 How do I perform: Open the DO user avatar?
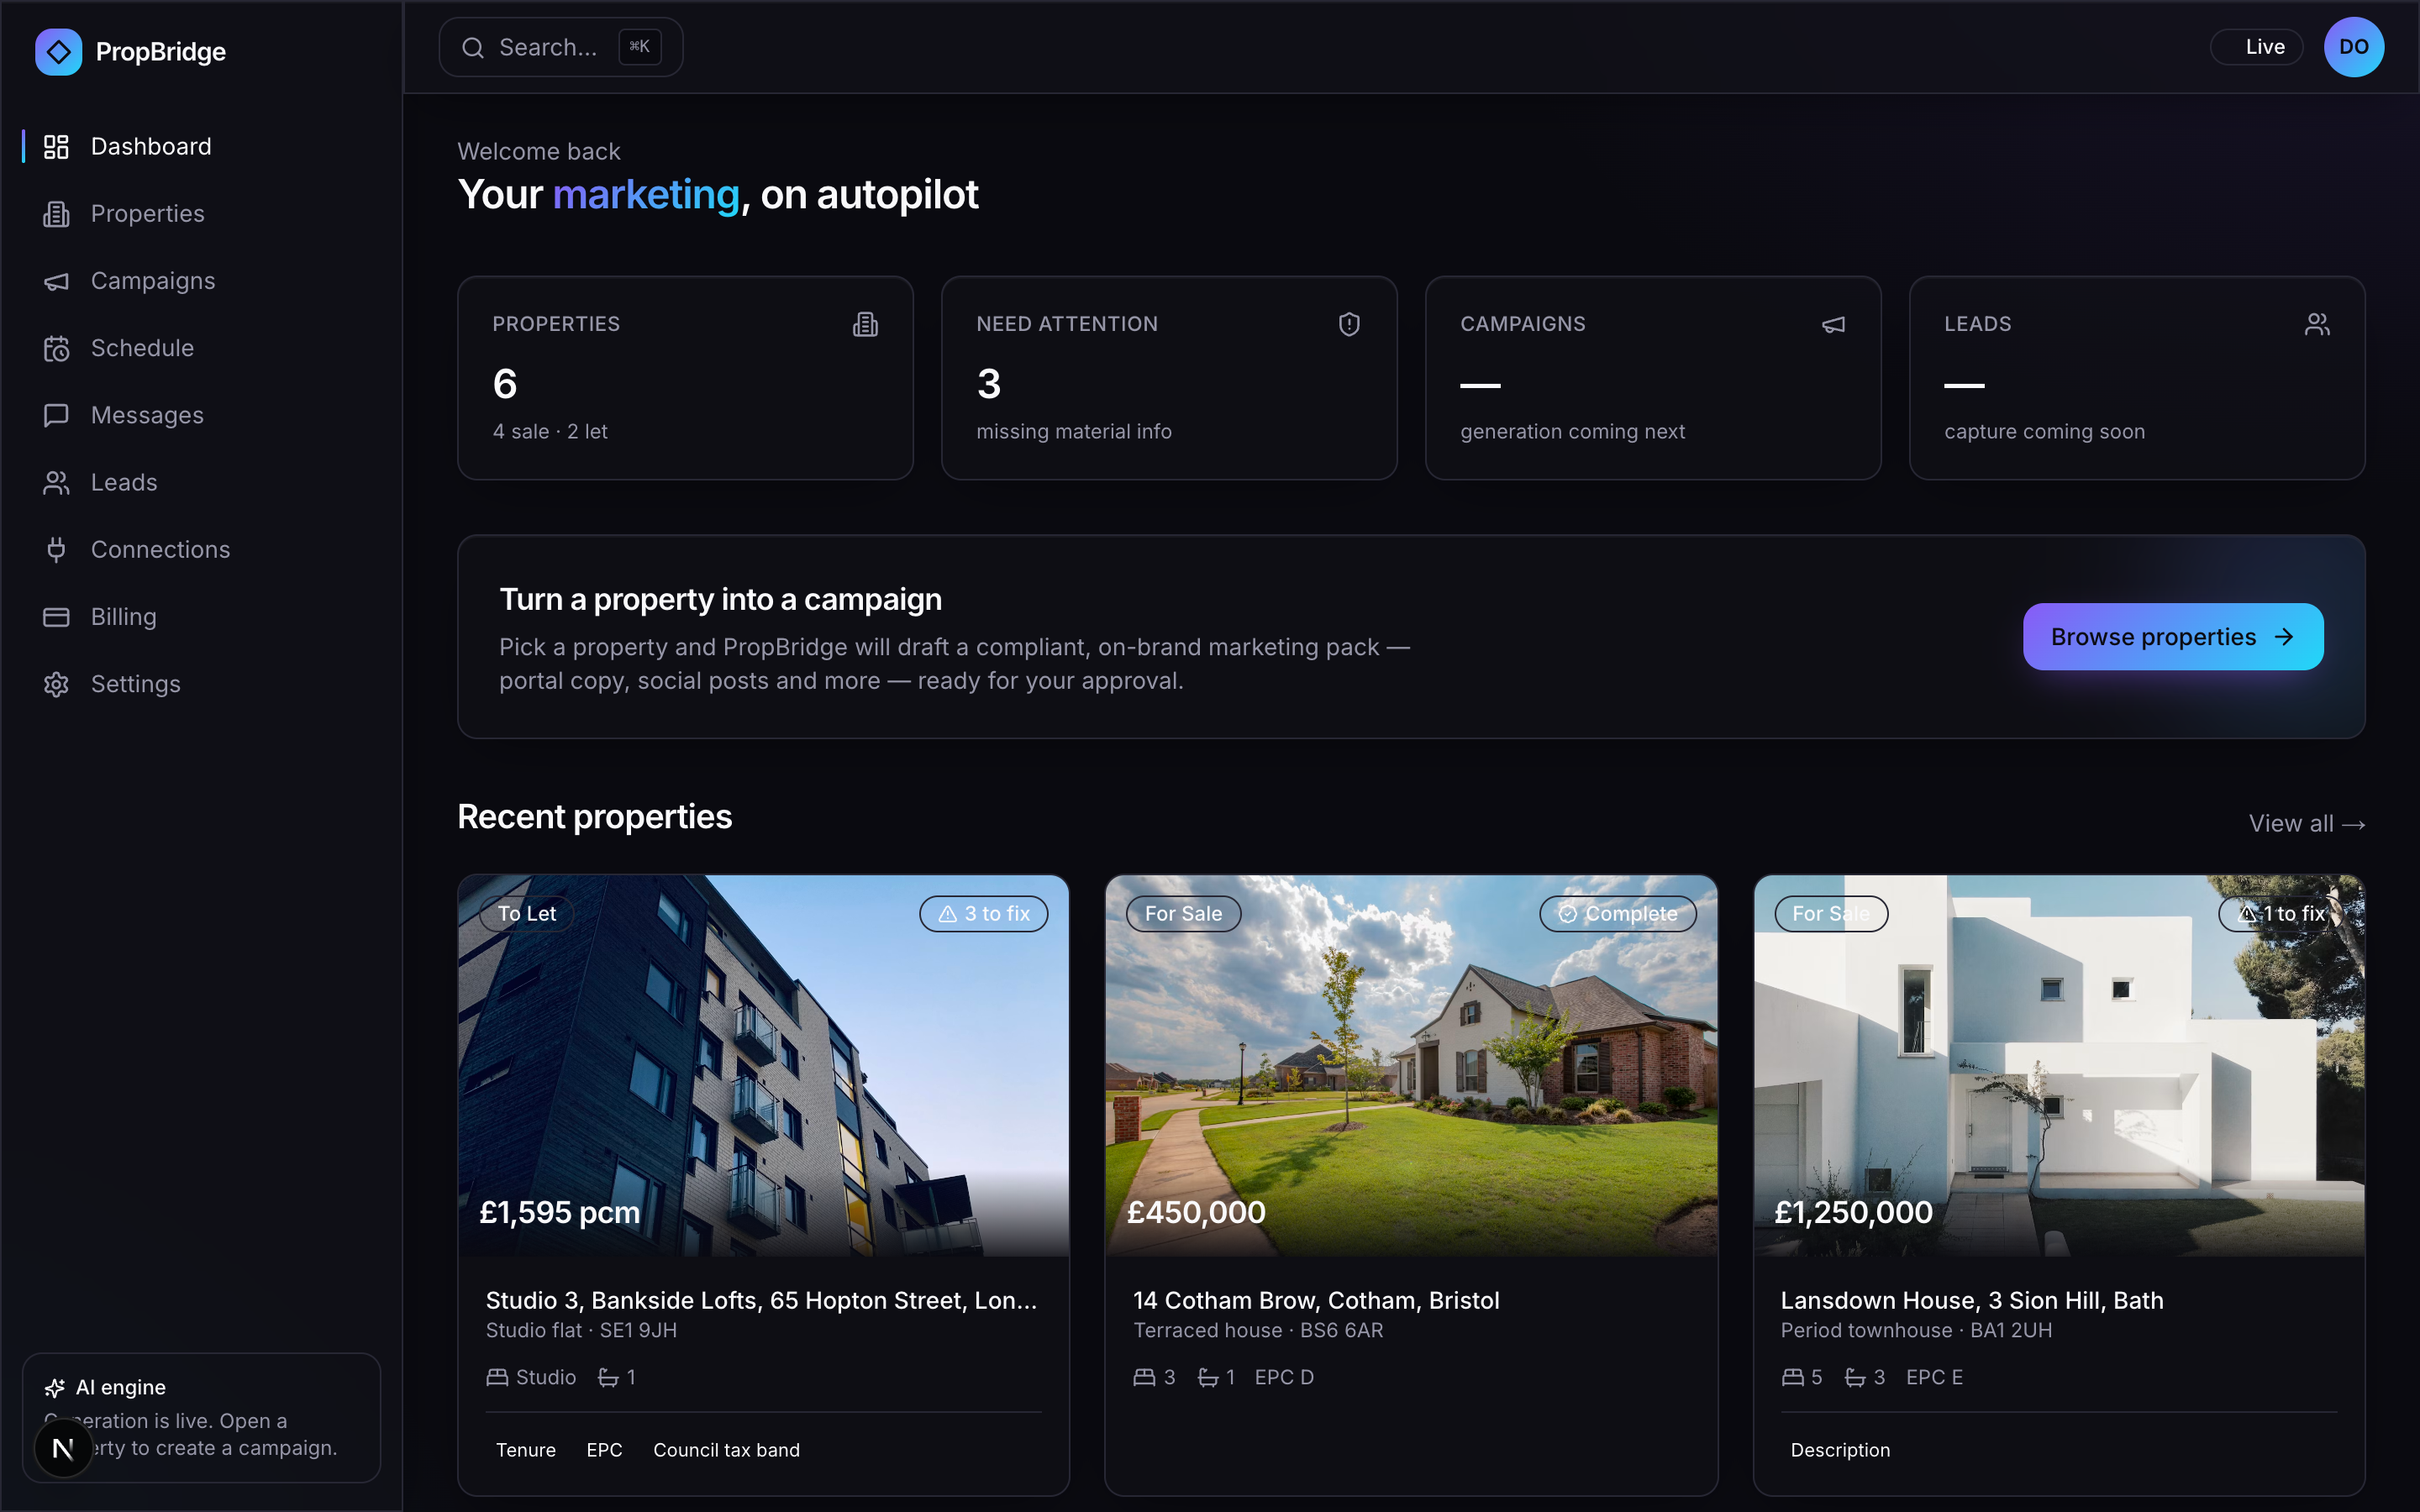point(2353,47)
